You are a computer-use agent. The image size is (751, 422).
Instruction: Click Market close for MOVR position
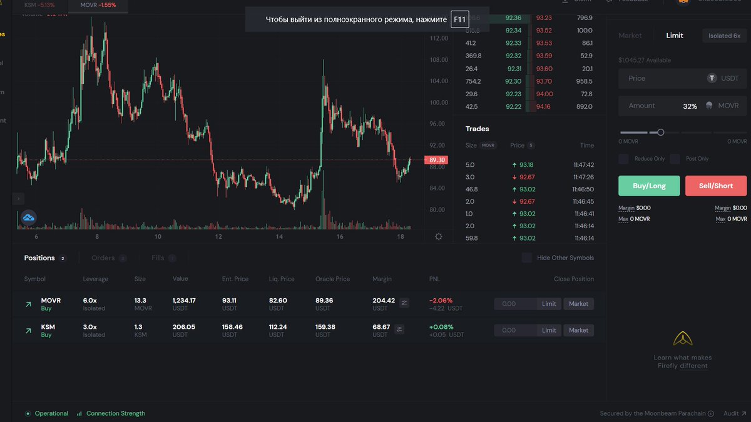coord(578,304)
